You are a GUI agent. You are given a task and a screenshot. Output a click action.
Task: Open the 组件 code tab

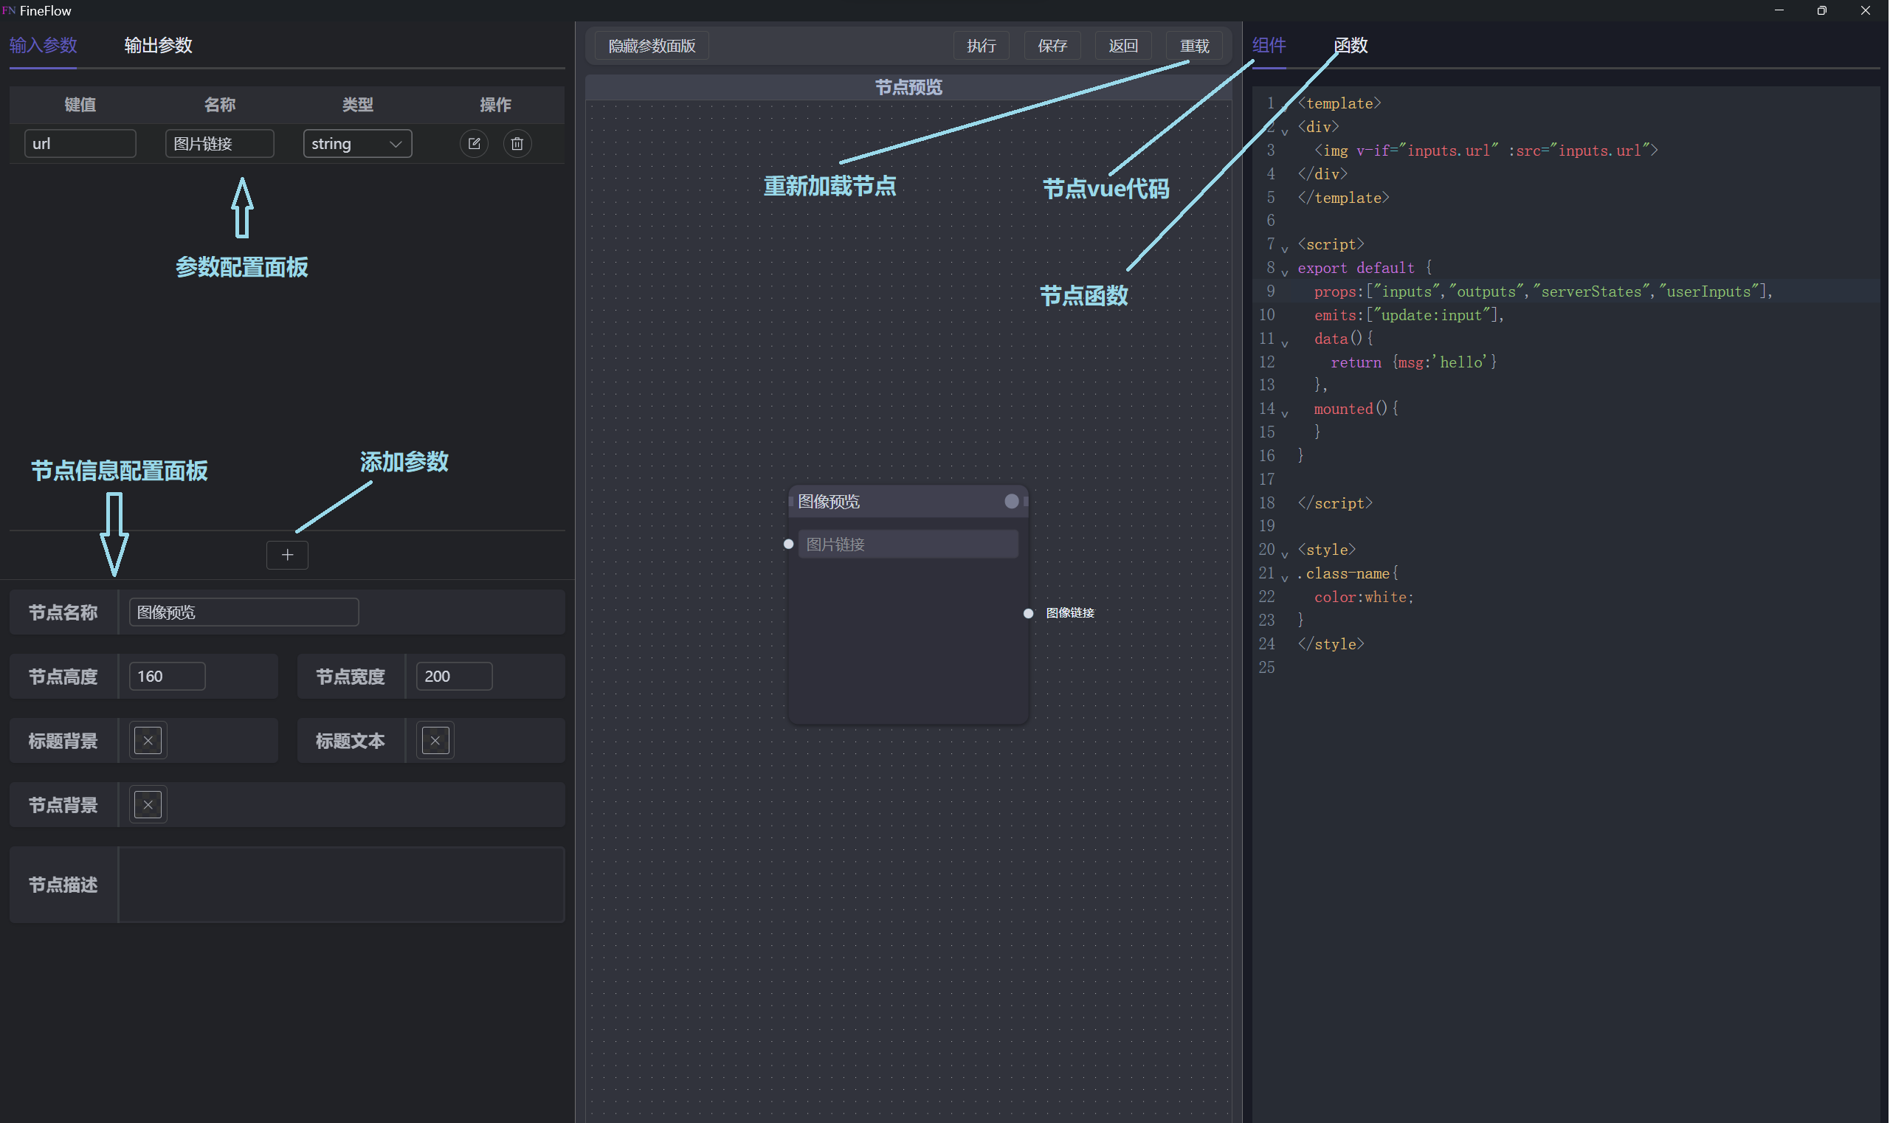click(1269, 46)
